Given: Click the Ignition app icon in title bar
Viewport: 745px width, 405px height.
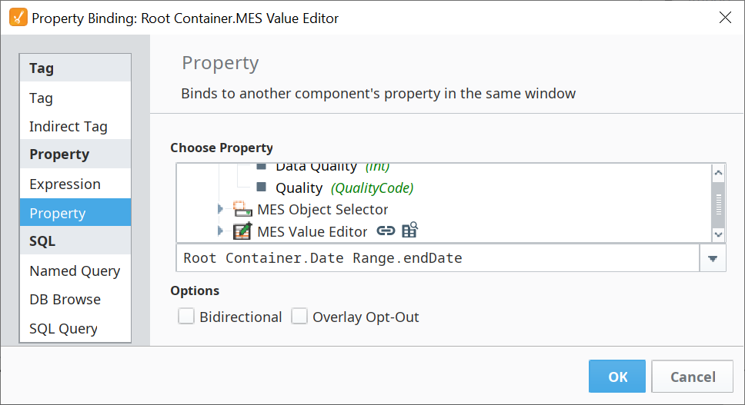Looking at the screenshot, I should (18, 18).
